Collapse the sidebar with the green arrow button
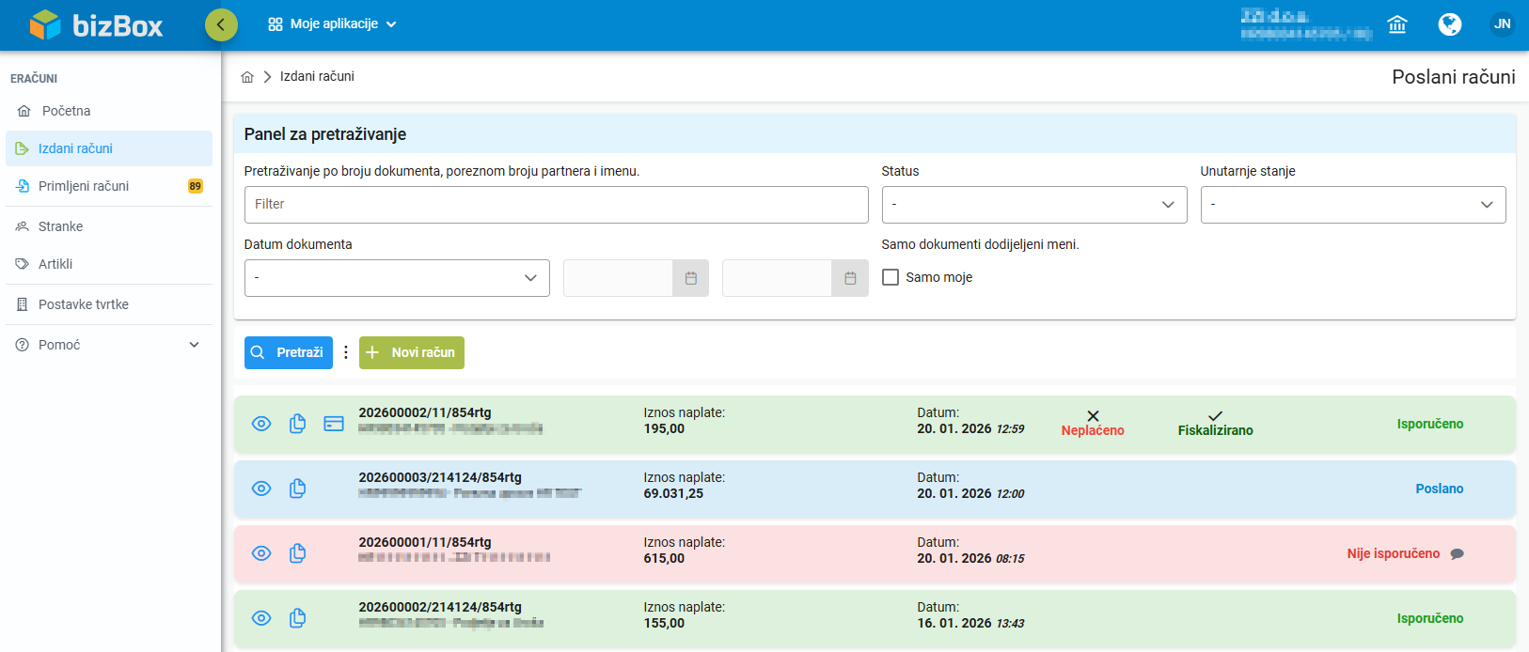The width and height of the screenshot is (1529, 652). (x=221, y=24)
